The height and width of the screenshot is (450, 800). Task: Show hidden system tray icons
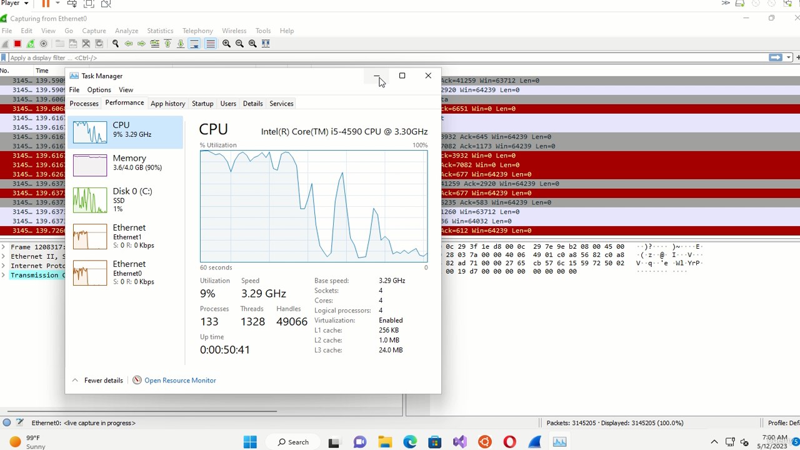click(x=714, y=442)
